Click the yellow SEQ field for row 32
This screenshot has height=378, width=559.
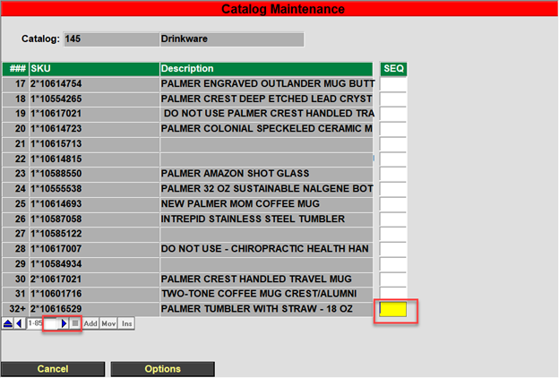[393, 309]
